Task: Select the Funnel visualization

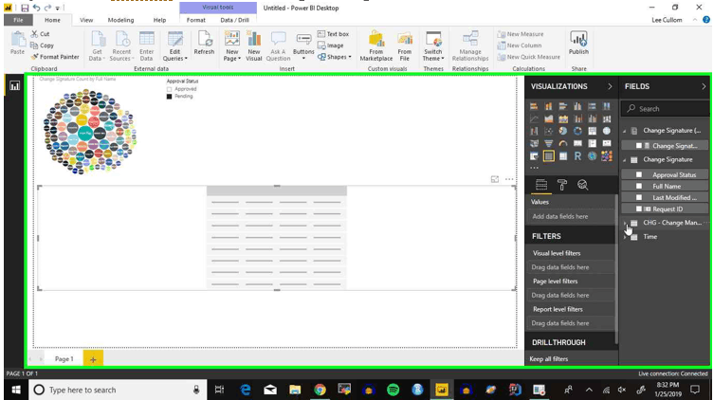Action: coord(548,143)
